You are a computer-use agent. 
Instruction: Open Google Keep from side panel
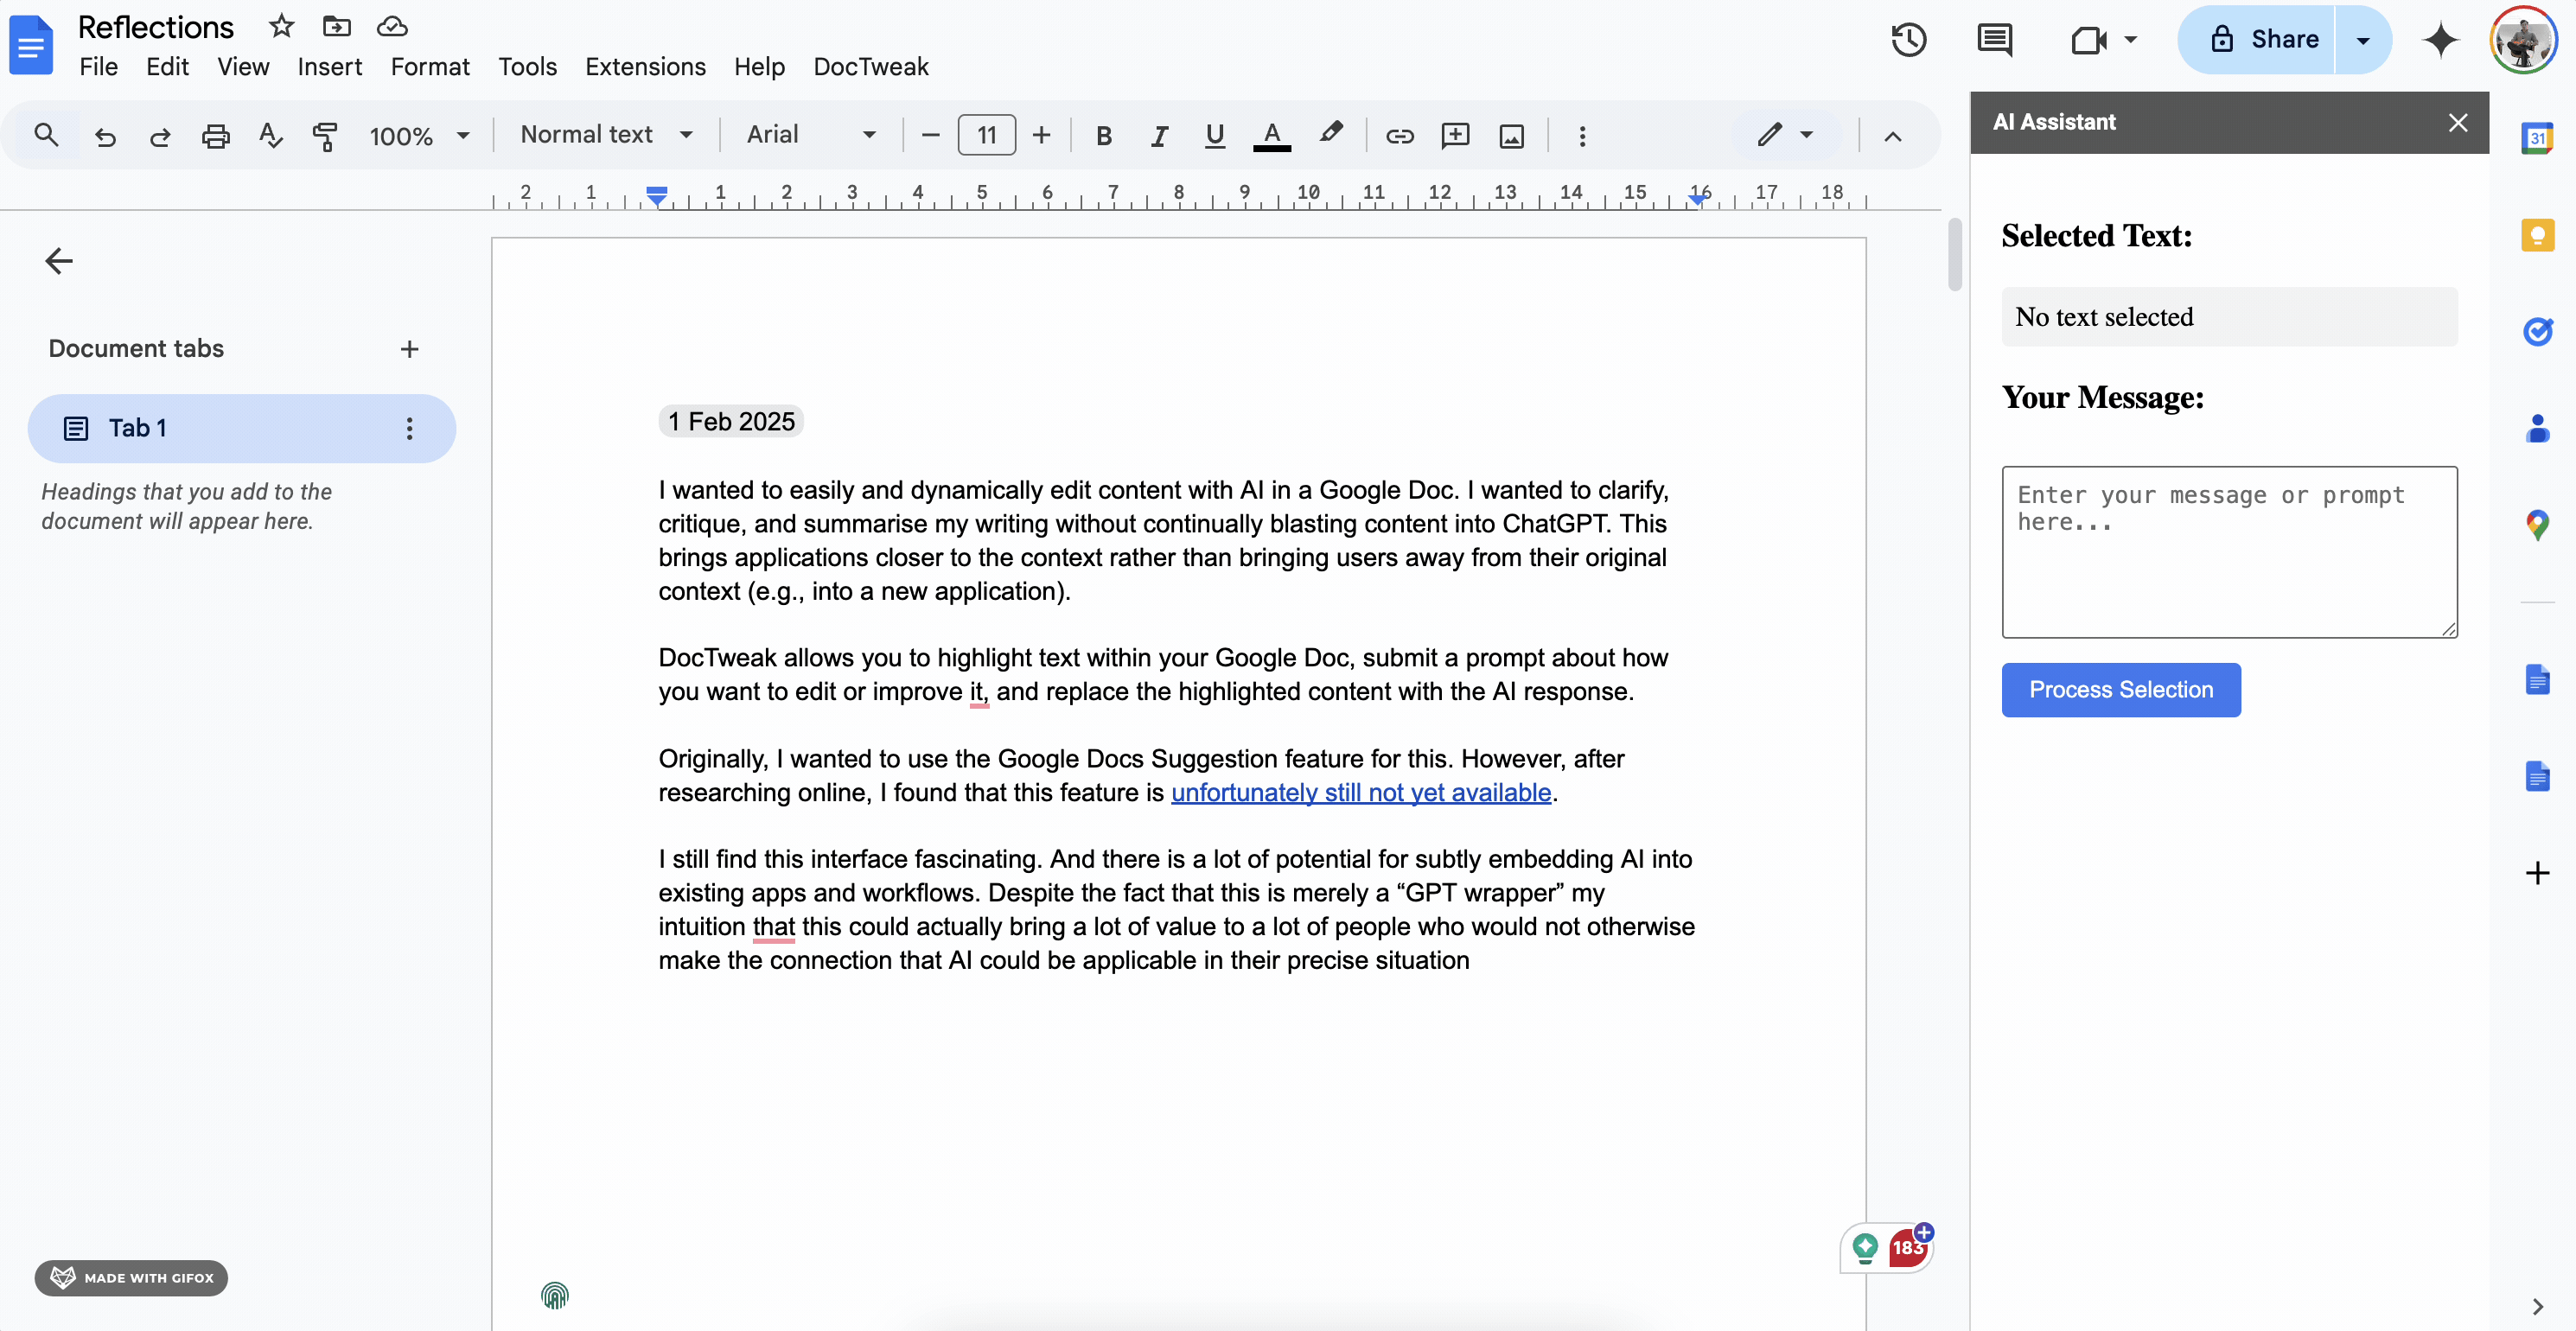tap(2538, 235)
